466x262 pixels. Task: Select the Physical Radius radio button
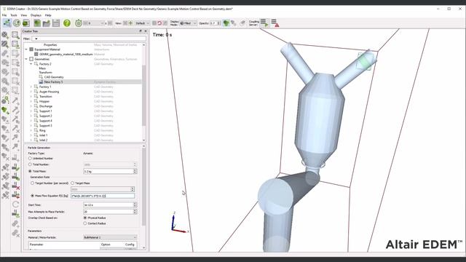click(x=85, y=218)
